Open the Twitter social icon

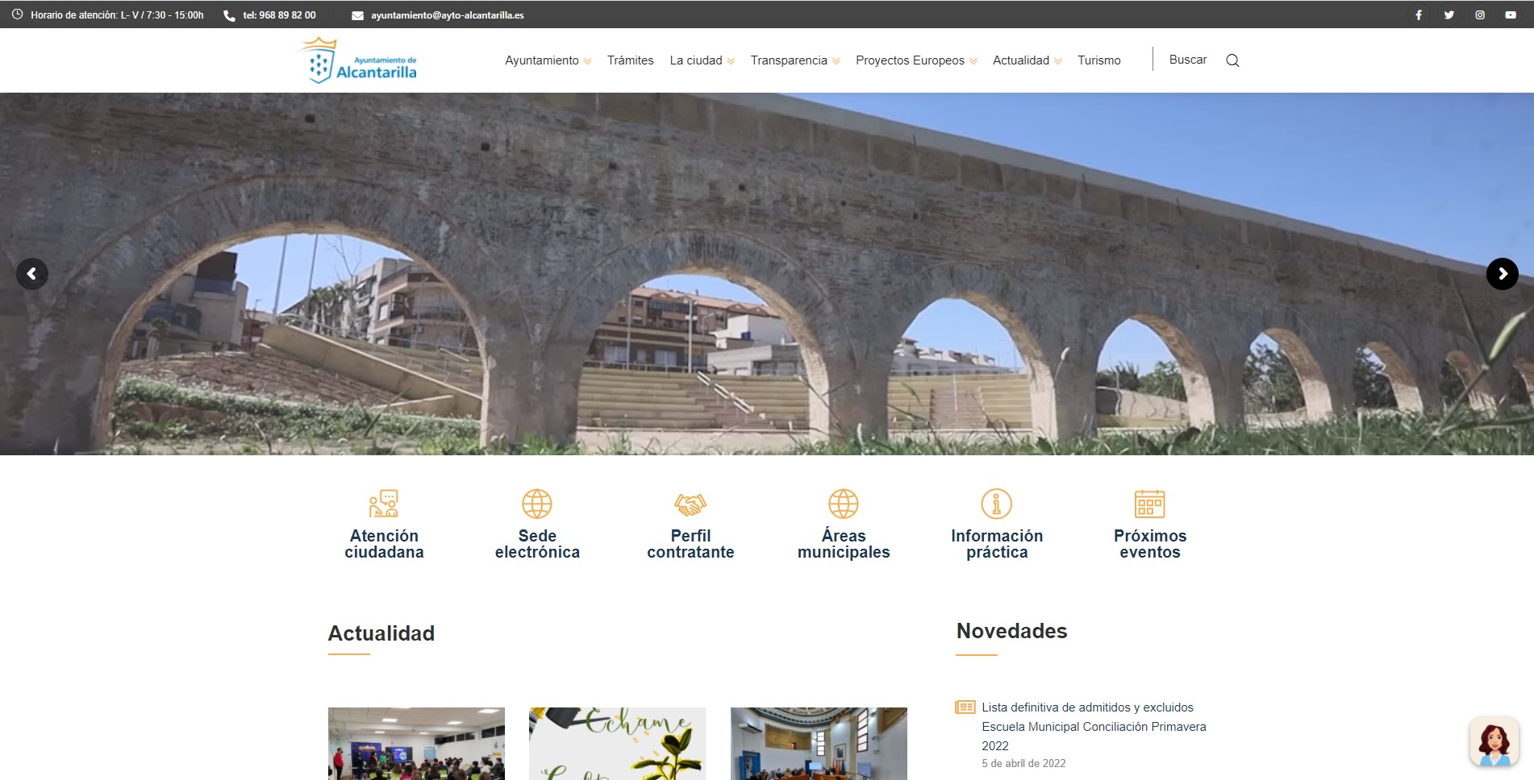pyautogui.click(x=1449, y=15)
